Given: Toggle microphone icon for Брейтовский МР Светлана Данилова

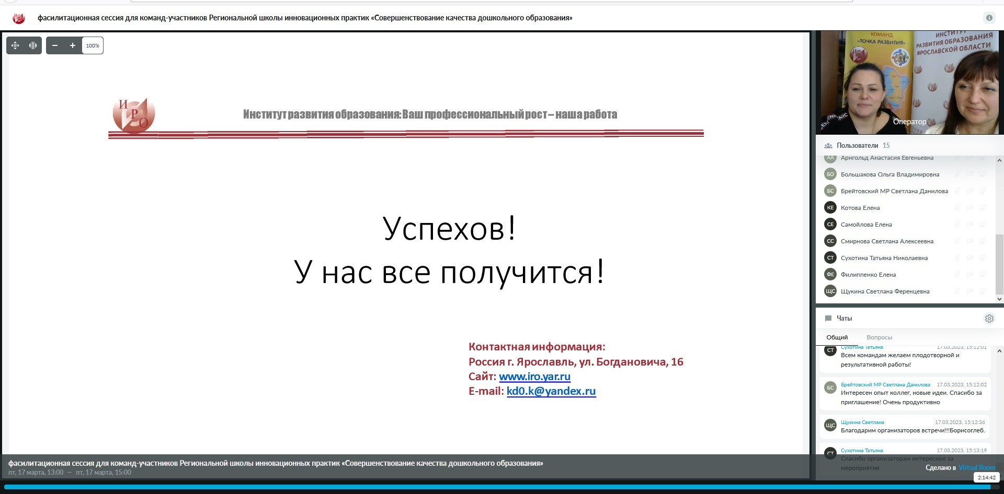Looking at the screenshot, I should tap(957, 191).
